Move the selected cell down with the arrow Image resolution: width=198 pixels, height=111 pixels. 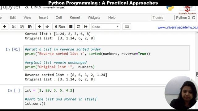[47, 27]
